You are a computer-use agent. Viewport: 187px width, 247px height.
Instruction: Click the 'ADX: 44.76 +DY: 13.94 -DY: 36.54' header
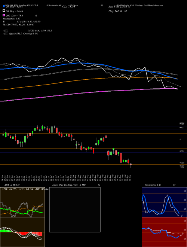[25, 189]
